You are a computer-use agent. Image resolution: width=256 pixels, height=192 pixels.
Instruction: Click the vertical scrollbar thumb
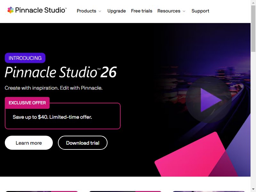[253, 28]
